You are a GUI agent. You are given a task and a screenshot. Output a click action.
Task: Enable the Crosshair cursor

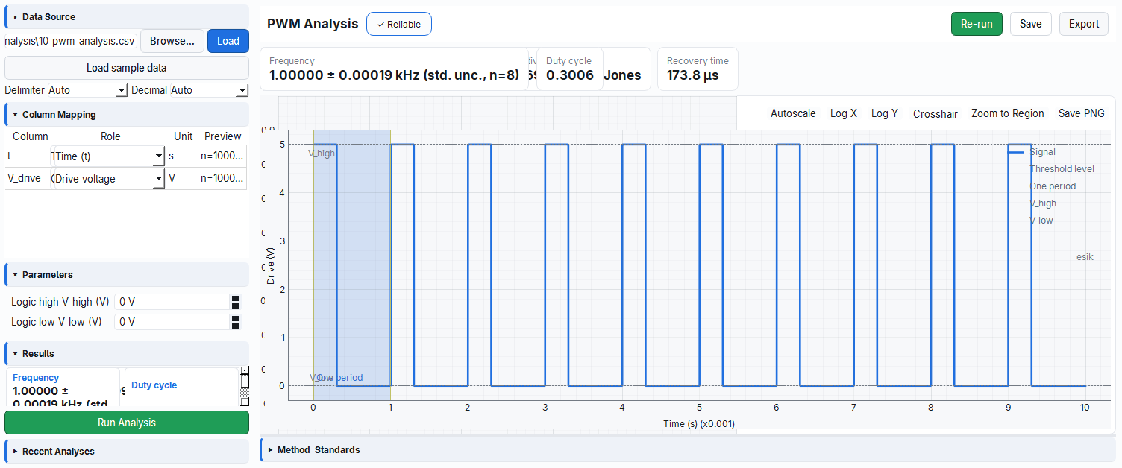tap(935, 114)
